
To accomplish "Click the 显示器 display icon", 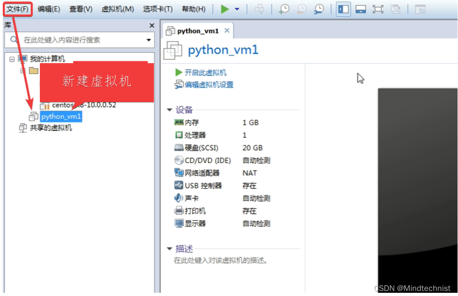I will coord(179,223).
